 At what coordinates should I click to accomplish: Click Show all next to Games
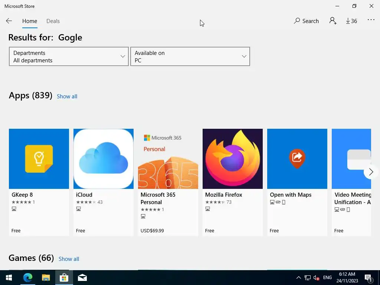[x=69, y=259]
